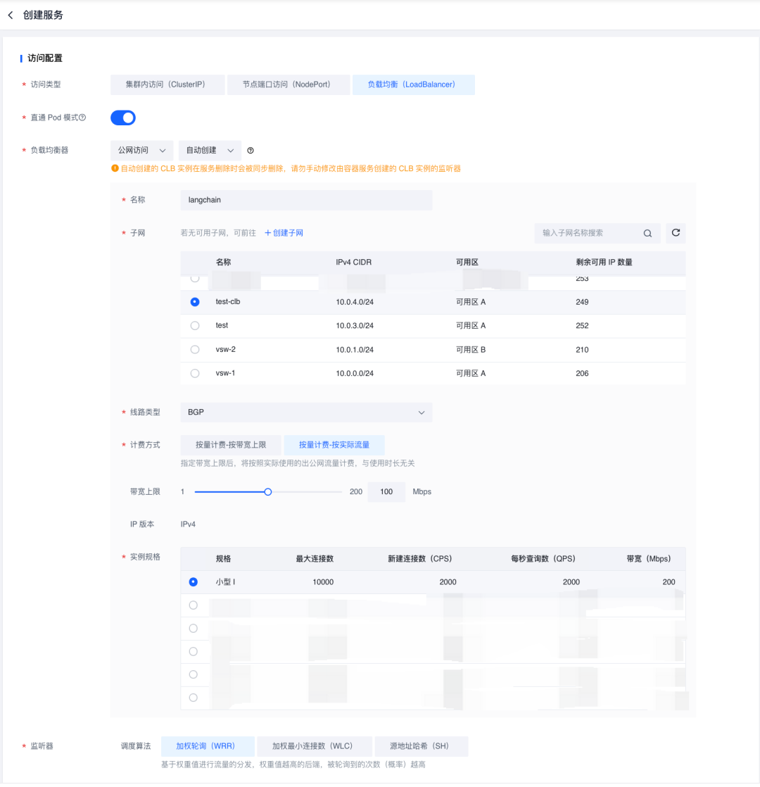This screenshot has height=787, width=760.
Task: Toggle the 直通 Pod 模式 switch
Action: pyautogui.click(x=123, y=118)
